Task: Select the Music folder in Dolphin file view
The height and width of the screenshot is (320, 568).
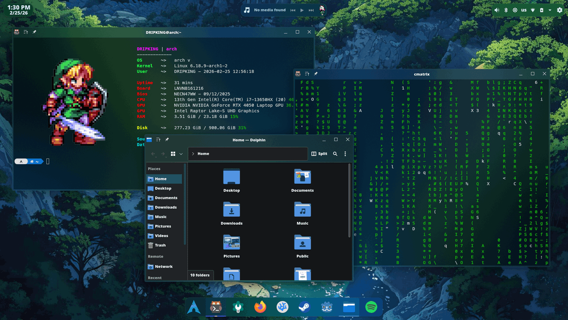Action: point(302,213)
